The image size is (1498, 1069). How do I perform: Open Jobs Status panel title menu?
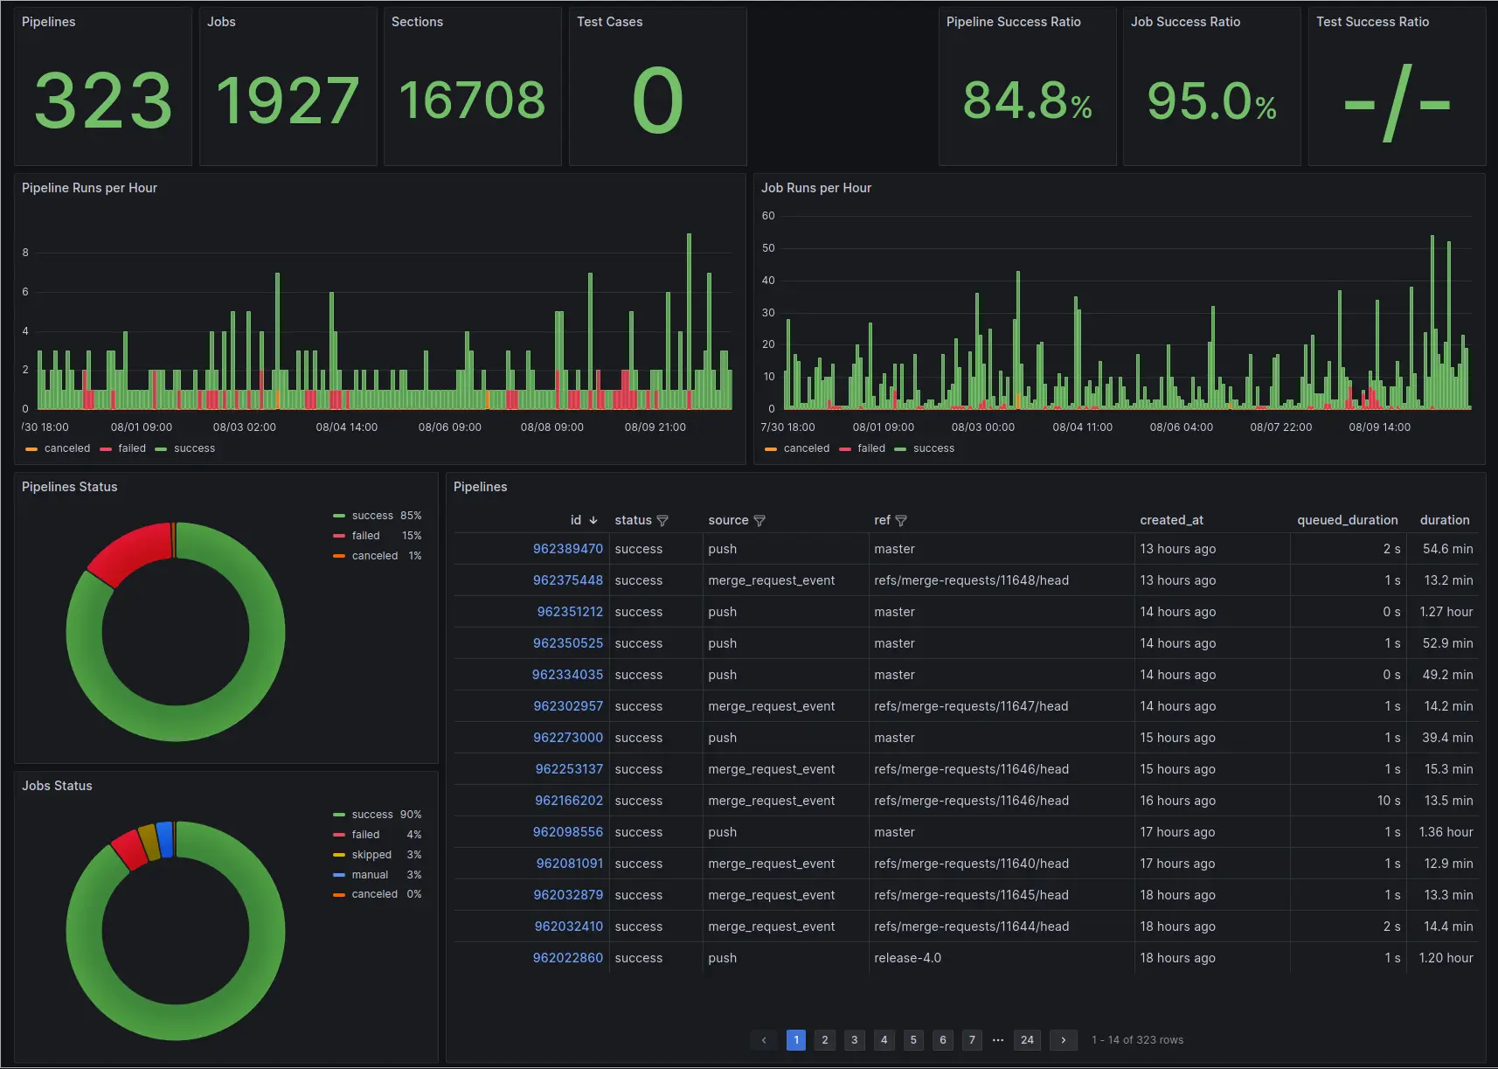pyautogui.click(x=57, y=786)
